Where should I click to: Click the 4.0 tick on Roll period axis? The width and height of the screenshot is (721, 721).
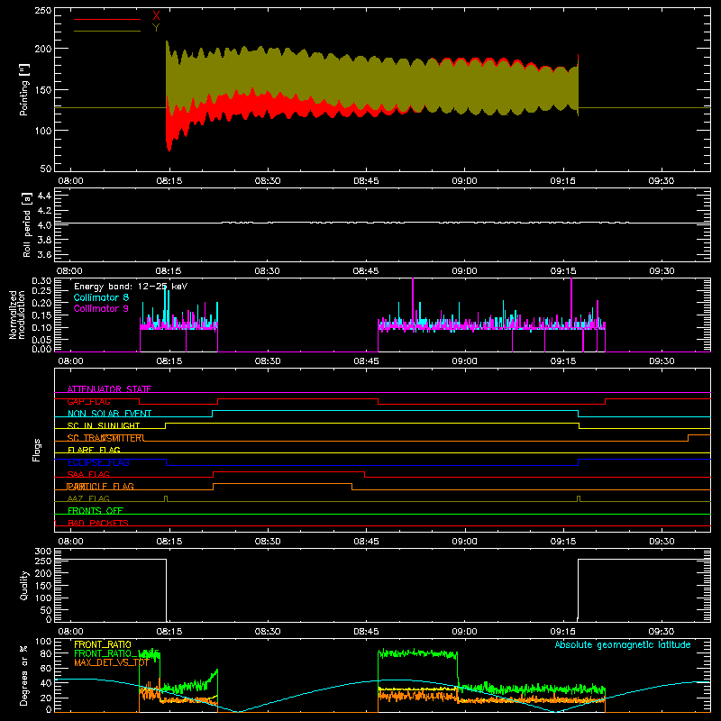(x=44, y=225)
